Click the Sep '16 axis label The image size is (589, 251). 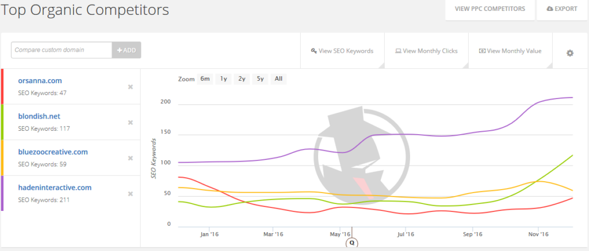tap(473, 234)
